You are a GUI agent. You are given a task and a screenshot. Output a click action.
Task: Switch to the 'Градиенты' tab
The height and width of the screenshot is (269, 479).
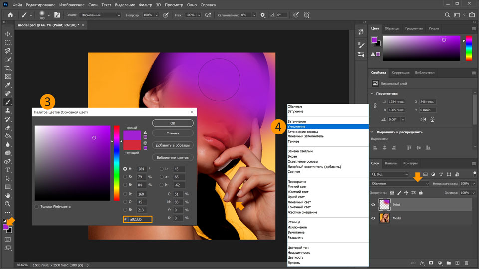pyautogui.click(x=414, y=28)
